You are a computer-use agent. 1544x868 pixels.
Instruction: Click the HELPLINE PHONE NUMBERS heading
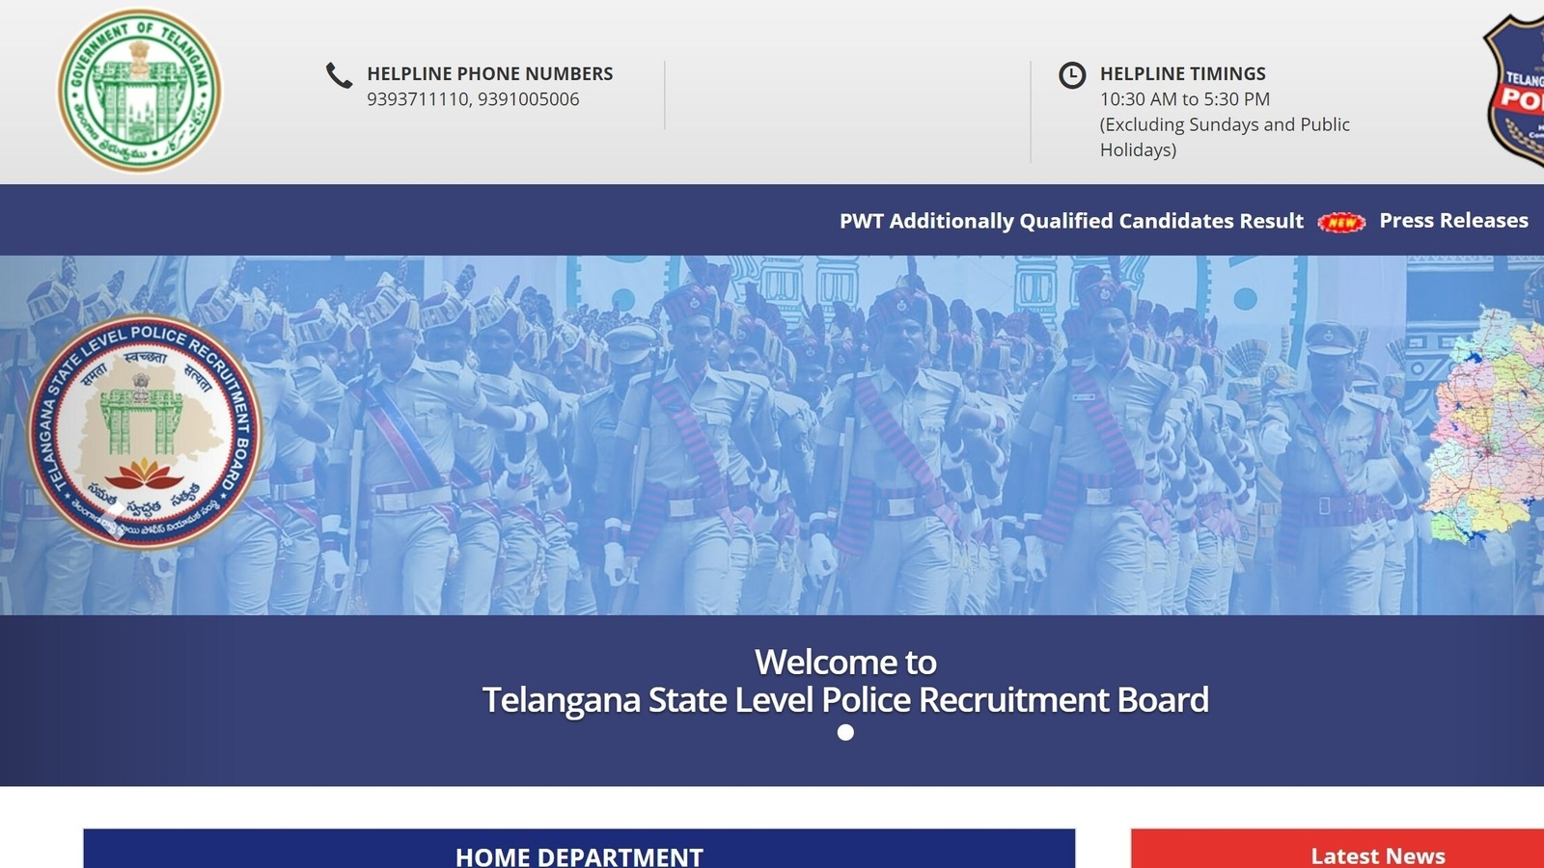(x=489, y=73)
